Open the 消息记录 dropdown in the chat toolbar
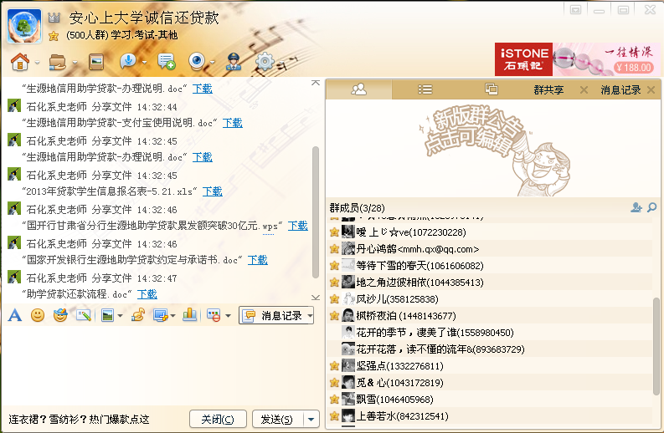This screenshot has height=433, width=664. coord(276,315)
